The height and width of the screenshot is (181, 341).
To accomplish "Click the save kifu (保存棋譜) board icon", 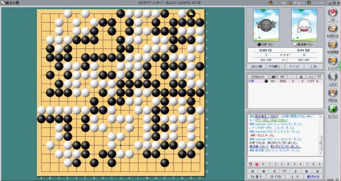I will 309,3.
